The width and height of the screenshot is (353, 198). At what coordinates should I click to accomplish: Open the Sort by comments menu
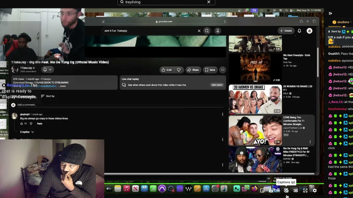[x=48, y=96]
